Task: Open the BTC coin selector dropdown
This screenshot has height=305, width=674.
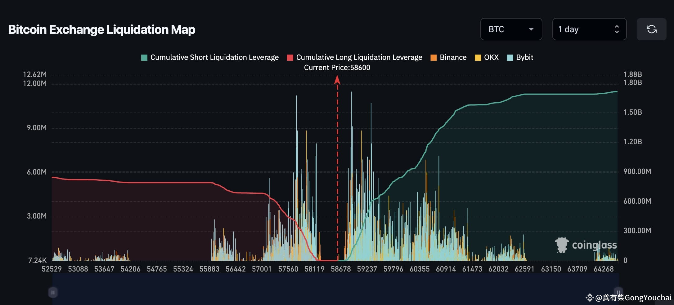Action: click(511, 29)
